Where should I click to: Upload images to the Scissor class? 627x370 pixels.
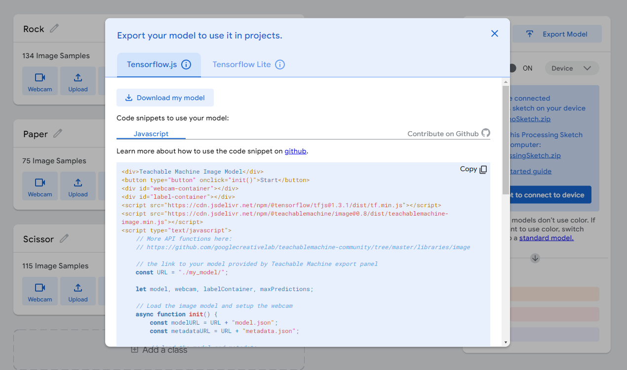(x=78, y=291)
